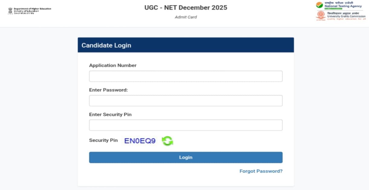Click the Enter Security Pin label

pyautogui.click(x=110, y=115)
